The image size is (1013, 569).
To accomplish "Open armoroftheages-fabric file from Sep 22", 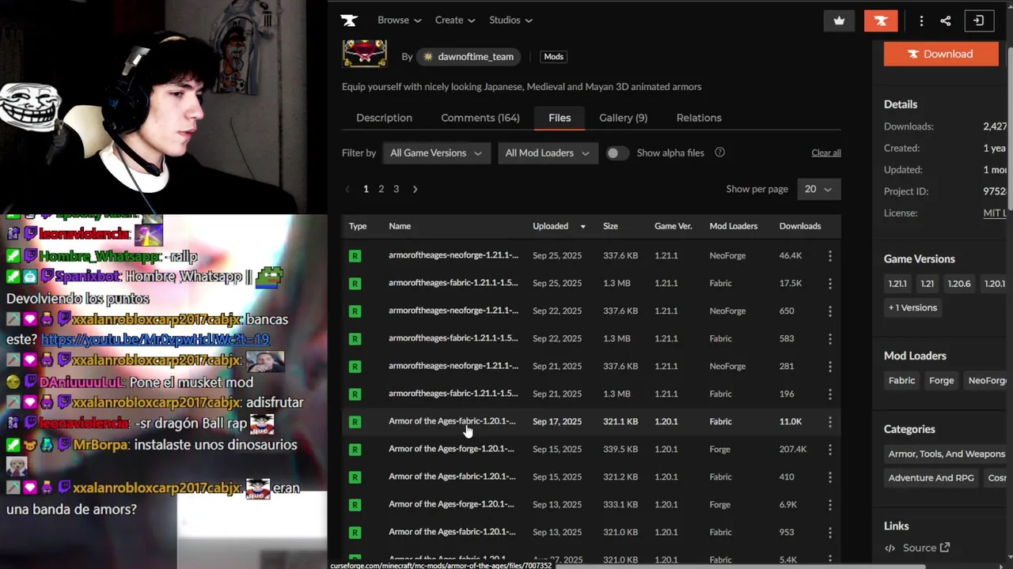I will click(x=453, y=338).
